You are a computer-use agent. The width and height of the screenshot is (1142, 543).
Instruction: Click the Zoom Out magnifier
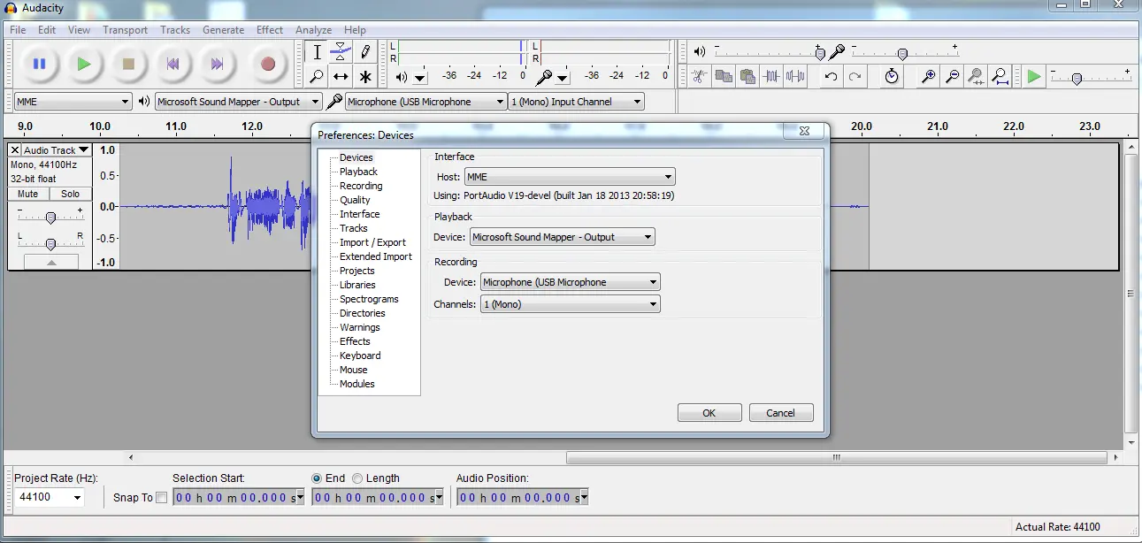pos(952,76)
